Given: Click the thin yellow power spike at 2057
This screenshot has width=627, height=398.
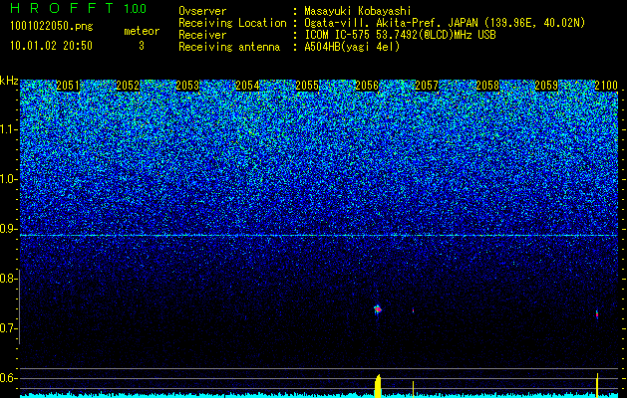Looking at the screenshot, I should click(413, 389).
